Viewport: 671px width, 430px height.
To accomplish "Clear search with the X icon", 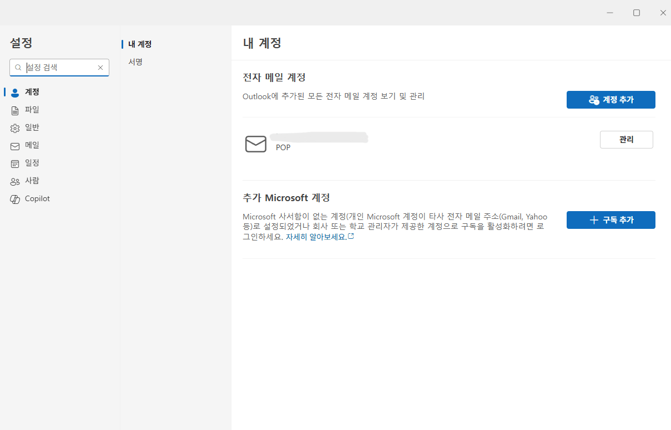I will [x=100, y=68].
